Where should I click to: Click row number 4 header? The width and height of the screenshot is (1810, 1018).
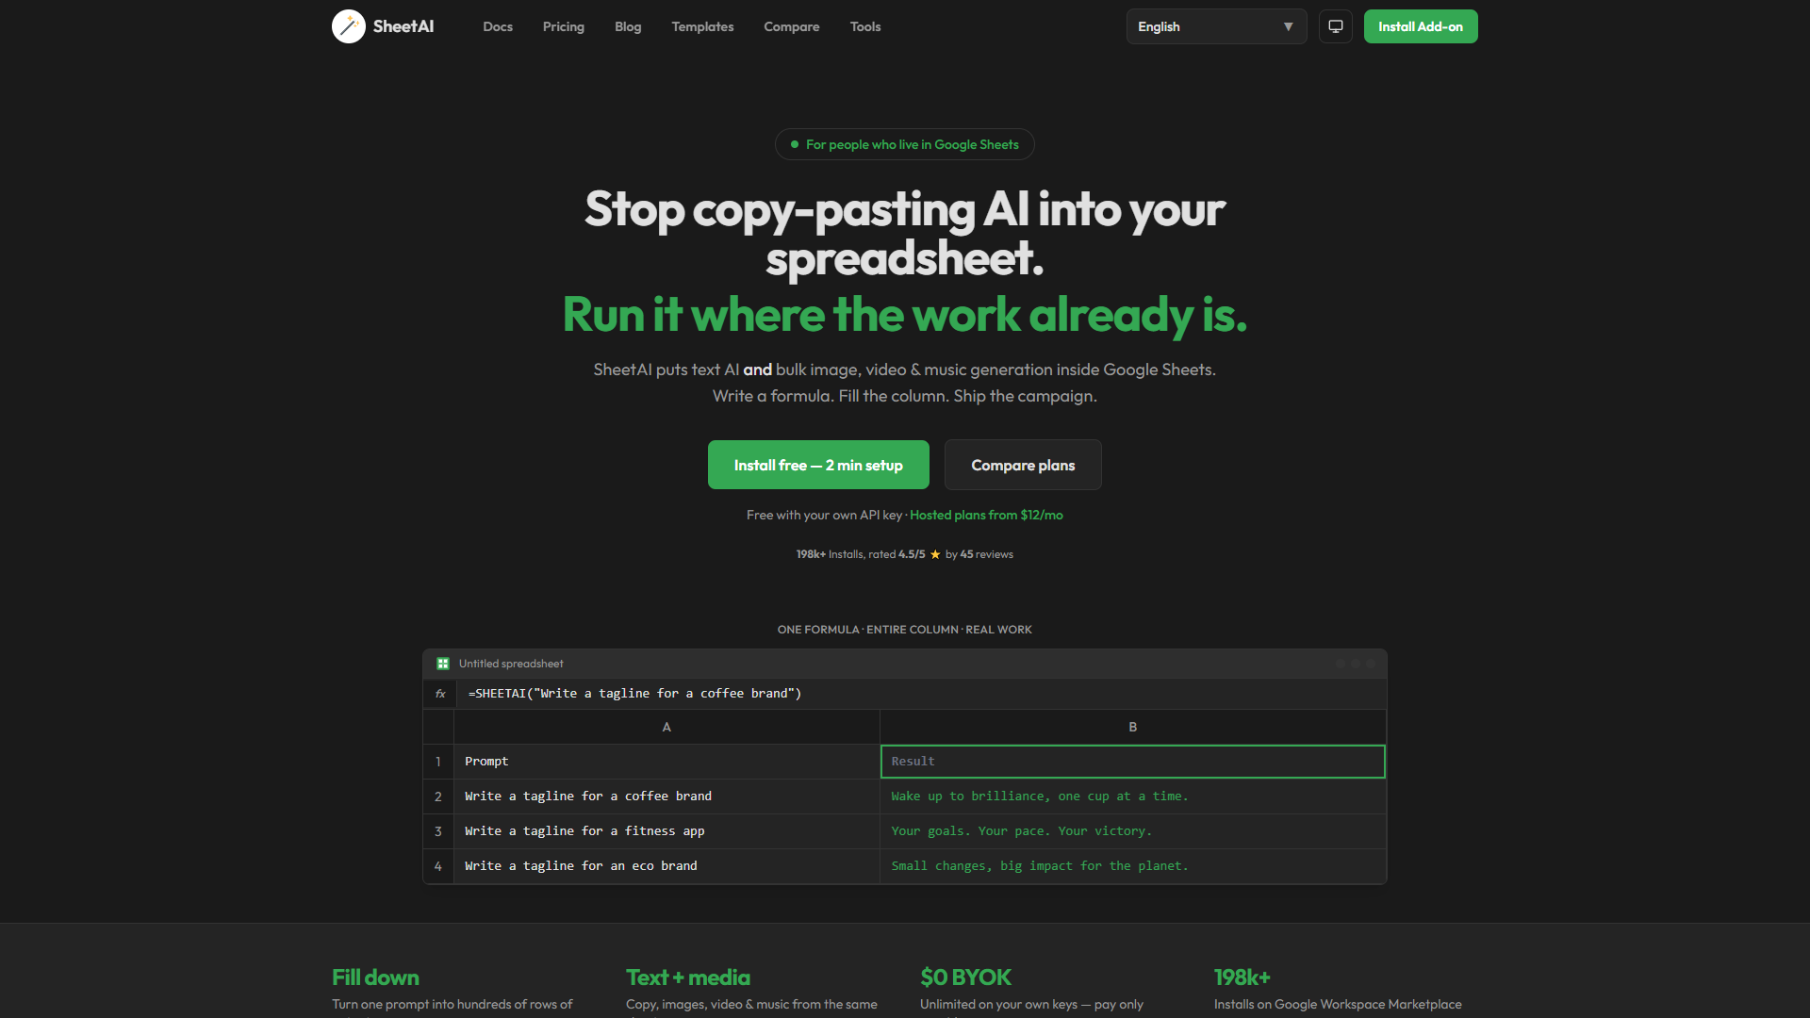click(438, 866)
